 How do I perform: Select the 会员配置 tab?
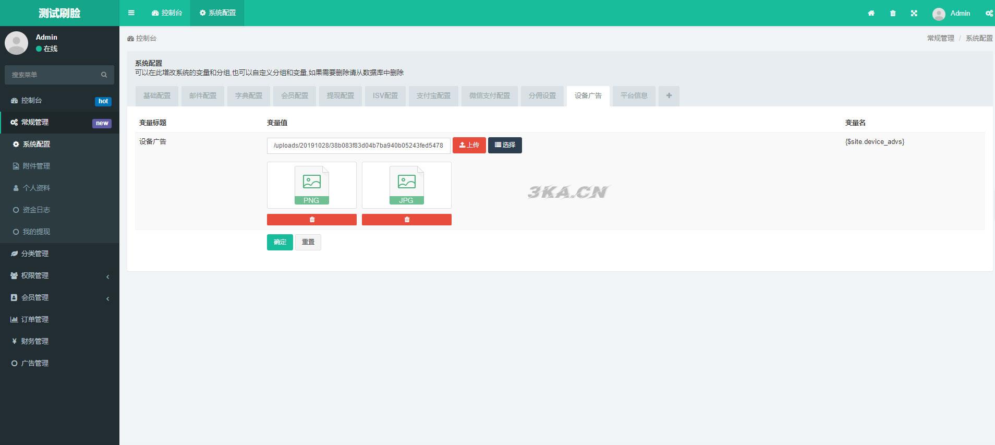[x=295, y=96]
